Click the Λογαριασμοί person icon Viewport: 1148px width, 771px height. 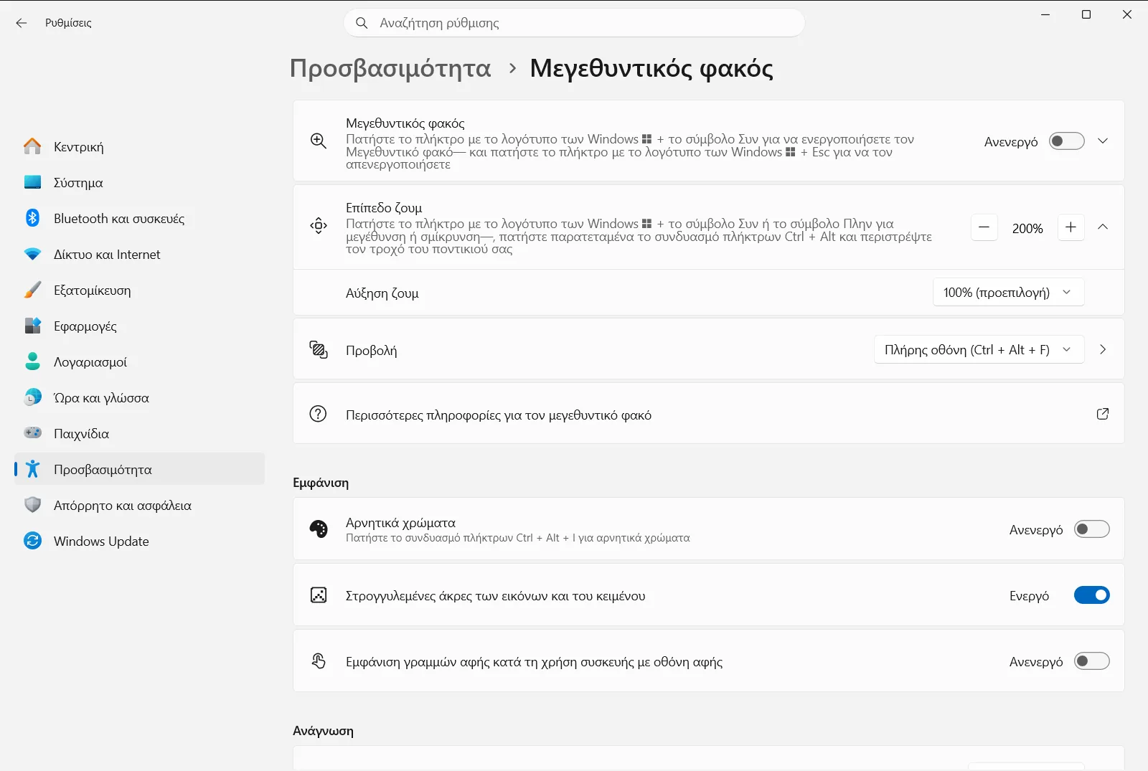pyautogui.click(x=32, y=361)
